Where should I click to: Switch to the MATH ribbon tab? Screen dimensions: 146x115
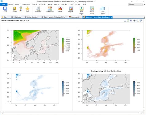pos(50,5)
